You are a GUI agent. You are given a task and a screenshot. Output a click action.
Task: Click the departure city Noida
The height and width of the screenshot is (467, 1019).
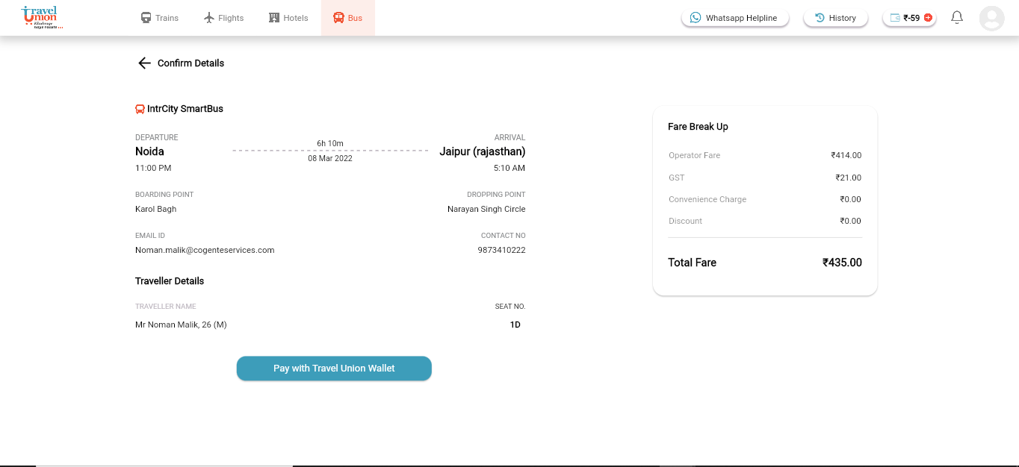[149, 151]
